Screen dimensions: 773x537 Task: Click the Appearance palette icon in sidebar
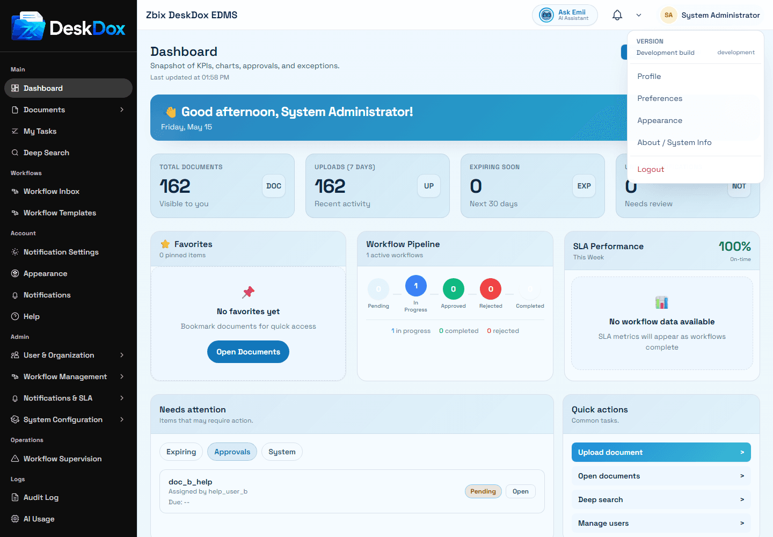pyautogui.click(x=15, y=273)
